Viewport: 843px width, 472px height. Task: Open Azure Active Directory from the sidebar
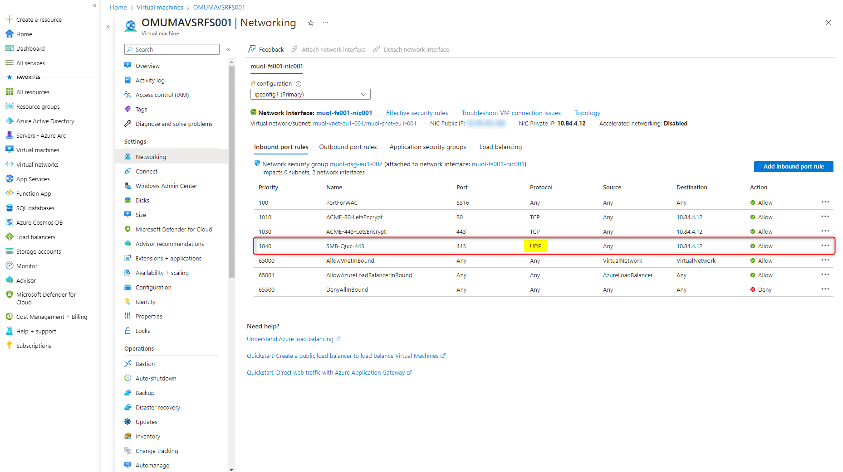tap(45, 121)
